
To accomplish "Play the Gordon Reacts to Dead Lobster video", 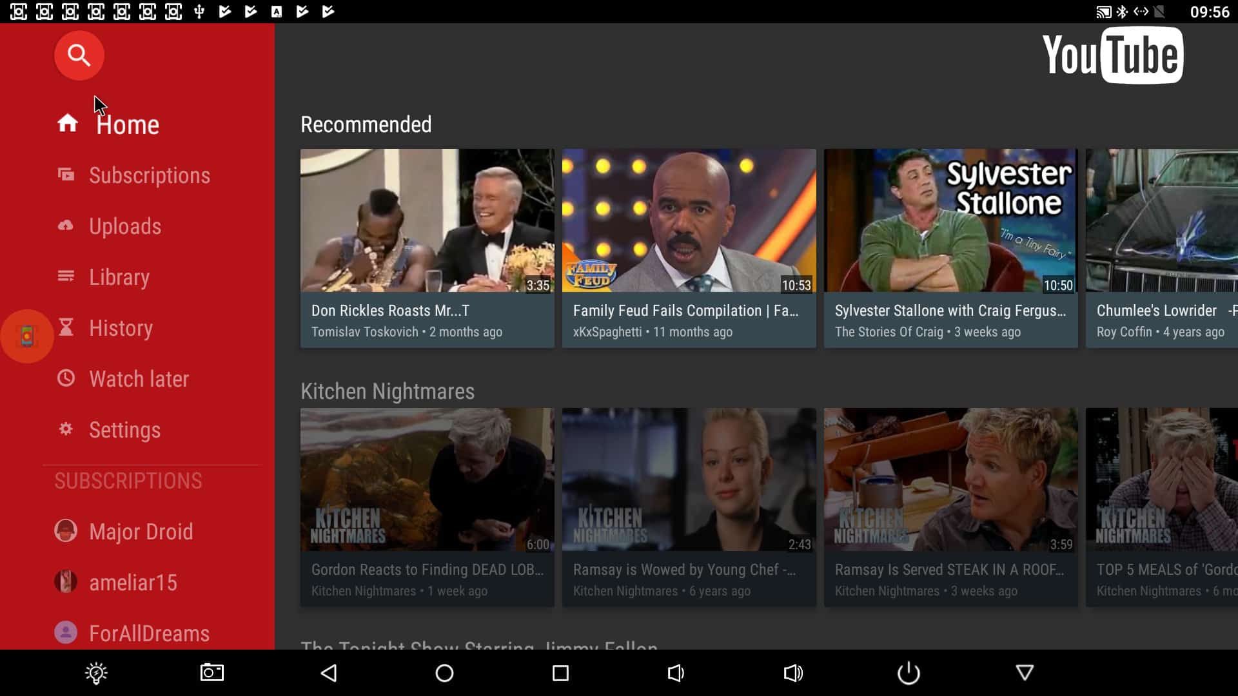I will [427, 480].
